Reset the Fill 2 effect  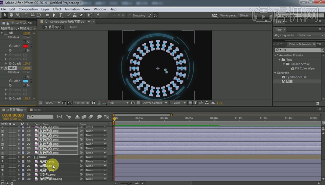(26, 68)
